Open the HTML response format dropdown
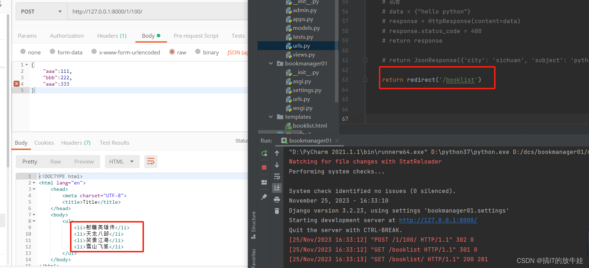The width and height of the screenshot is (589, 268). coord(122,161)
